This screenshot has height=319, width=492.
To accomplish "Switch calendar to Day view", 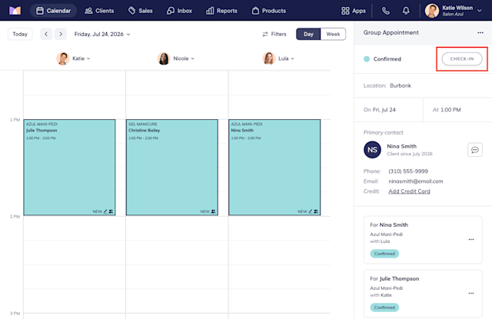I will pyautogui.click(x=308, y=34).
